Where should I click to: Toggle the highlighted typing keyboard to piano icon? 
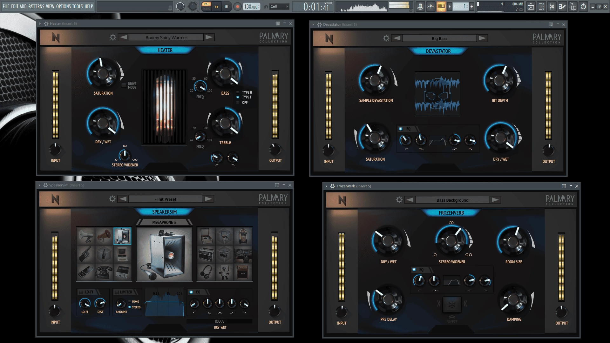pyautogui.click(x=441, y=6)
